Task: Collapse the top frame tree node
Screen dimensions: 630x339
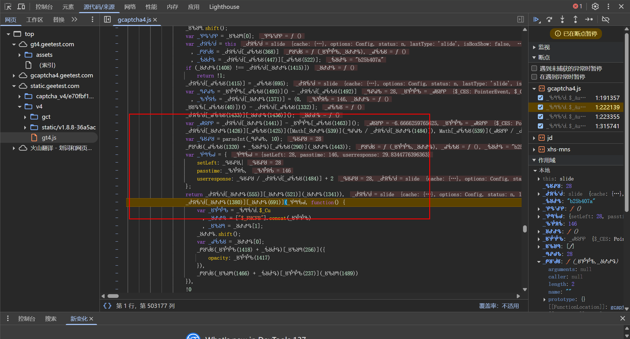Action: point(8,34)
